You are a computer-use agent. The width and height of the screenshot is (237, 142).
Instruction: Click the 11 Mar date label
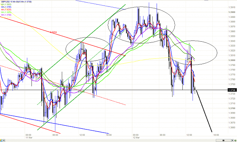(29, 137)
